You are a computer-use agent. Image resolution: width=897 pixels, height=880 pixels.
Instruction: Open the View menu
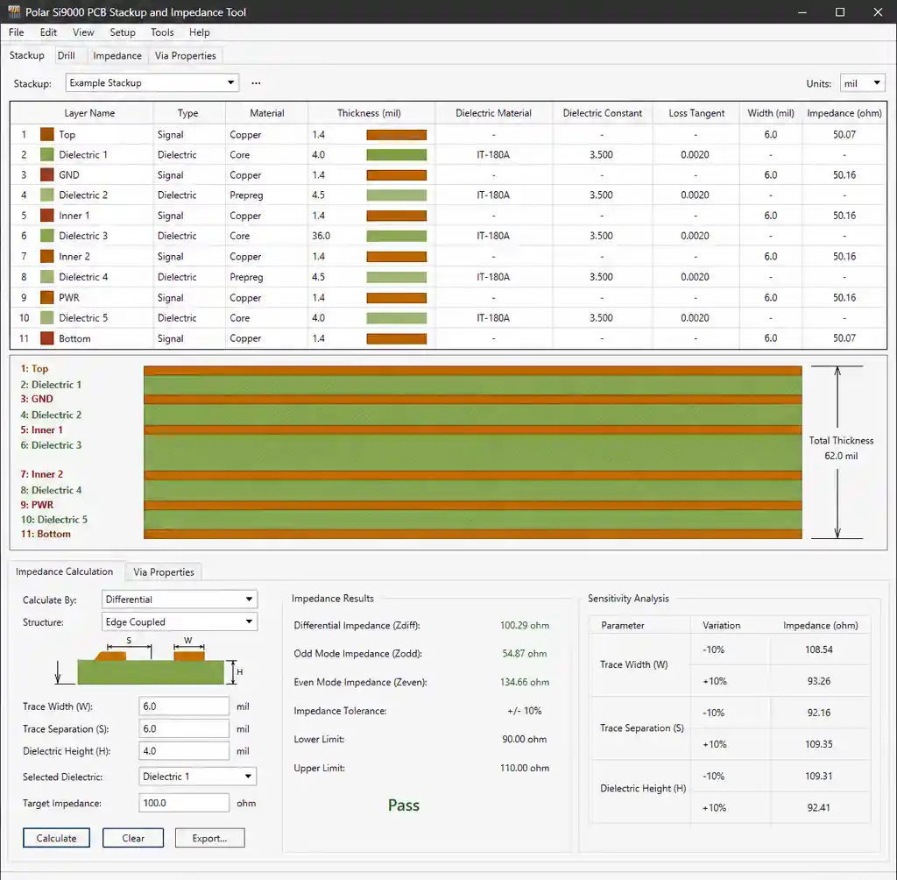pyautogui.click(x=83, y=32)
